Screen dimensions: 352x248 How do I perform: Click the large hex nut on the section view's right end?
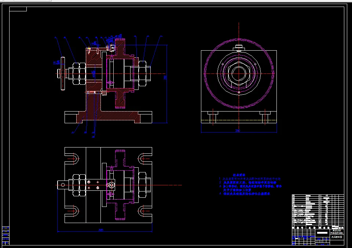pyautogui.click(x=142, y=73)
